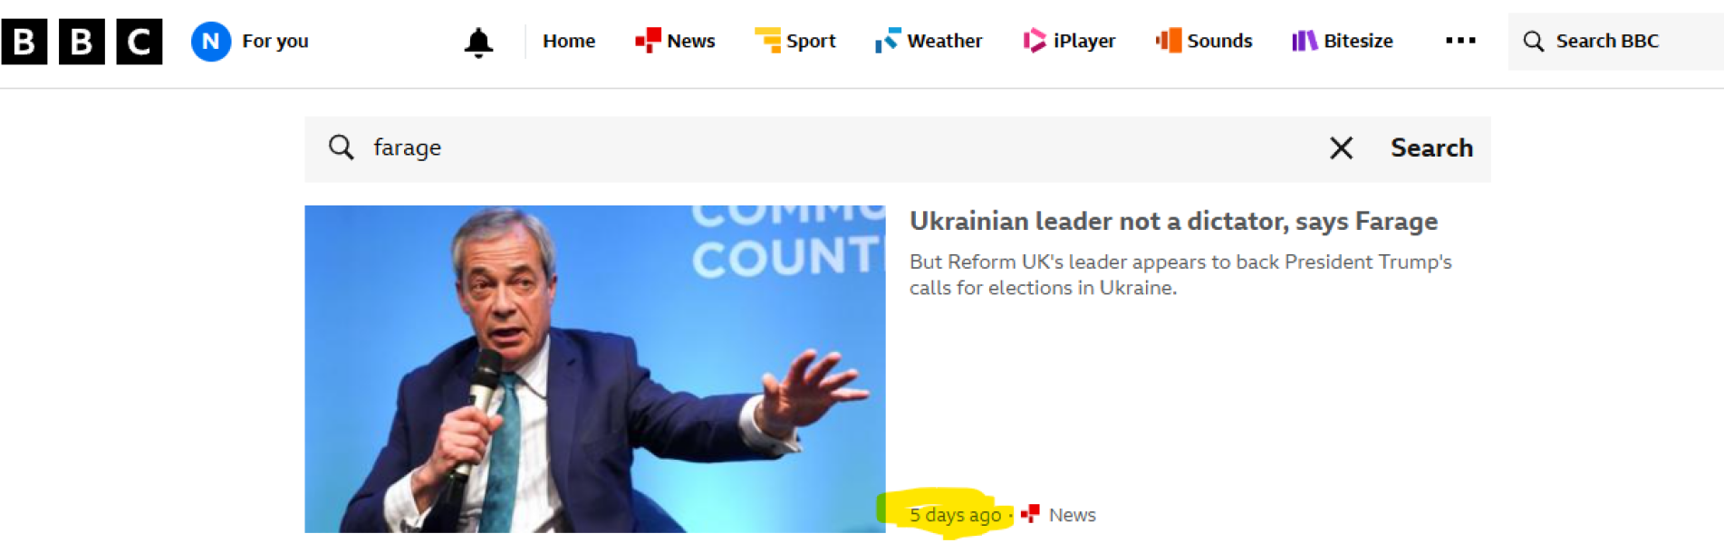1724x543 pixels.
Task: Click the yellow Sport icon
Action: (767, 41)
